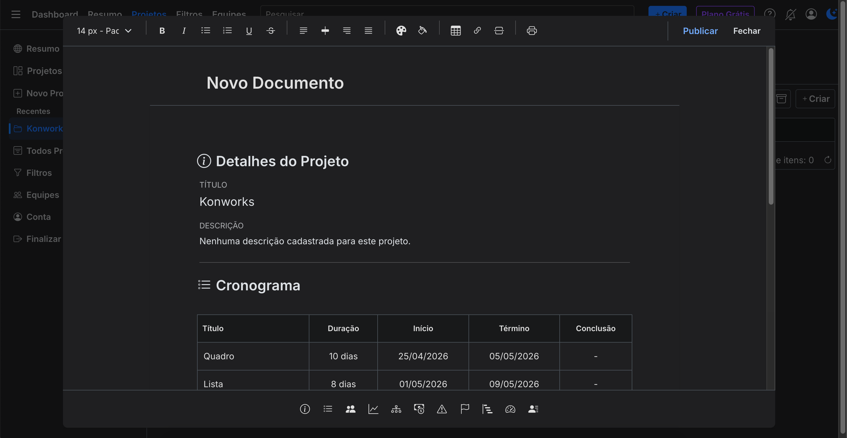Open Todos Projetos in the sidebar

pos(38,151)
